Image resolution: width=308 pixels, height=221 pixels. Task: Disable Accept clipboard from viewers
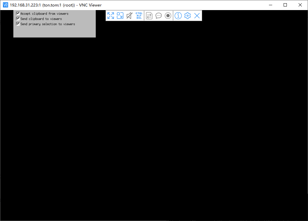[18, 13]
